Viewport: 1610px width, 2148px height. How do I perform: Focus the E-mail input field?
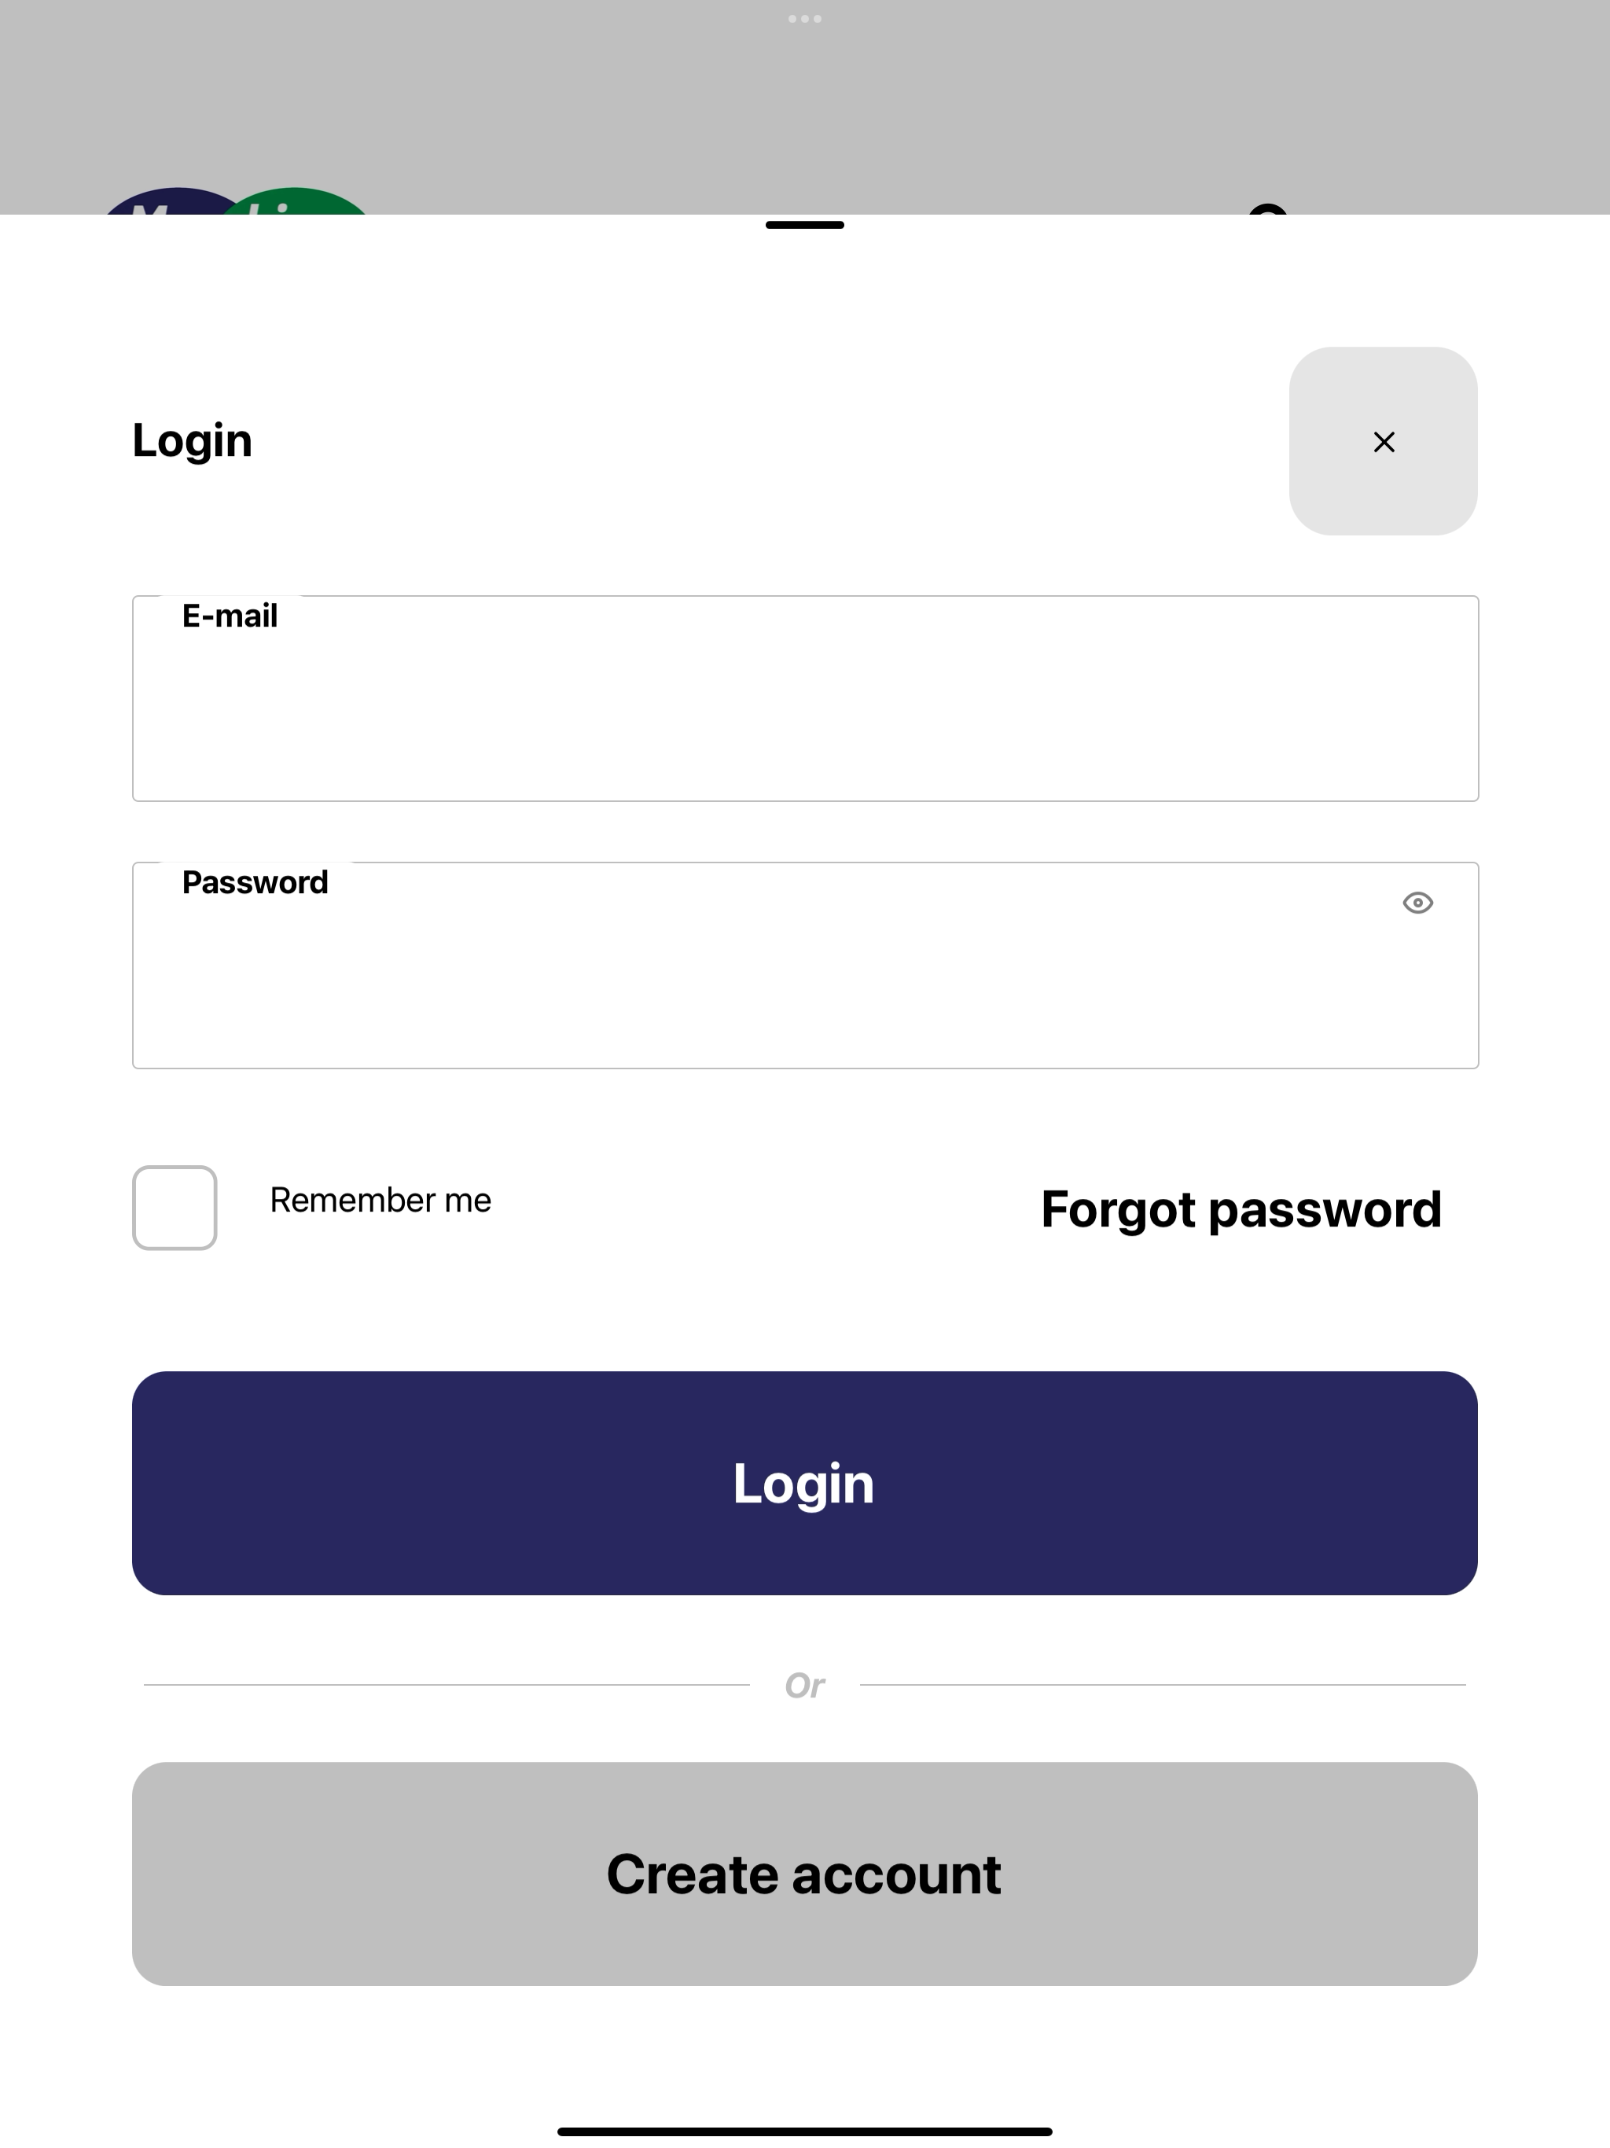click(x=805, y=698)
